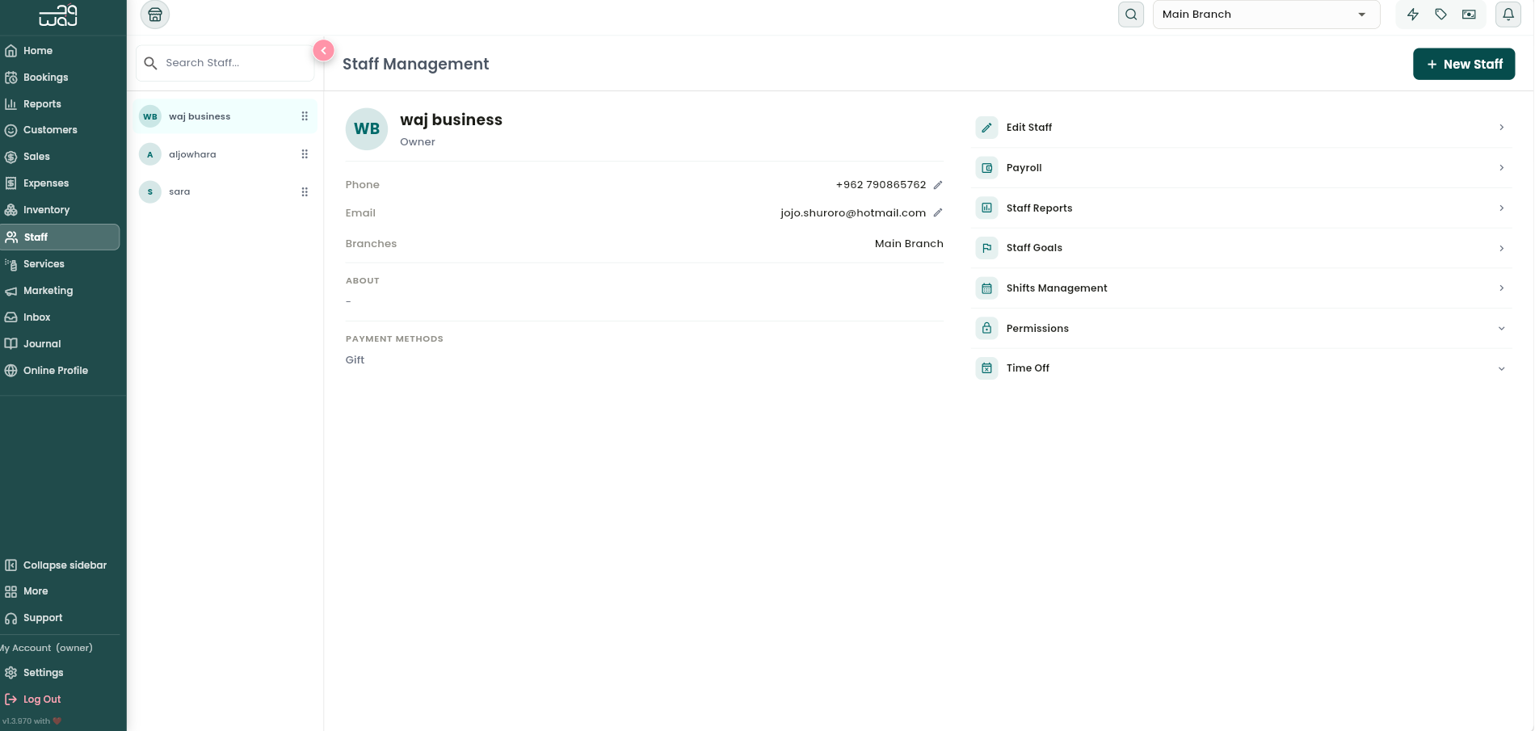Image resolution: width=1535 pixels, height=731 pixels.
Task: Click the Shifts Management label
Action: pyautogui.click(x=1057, y=288)
